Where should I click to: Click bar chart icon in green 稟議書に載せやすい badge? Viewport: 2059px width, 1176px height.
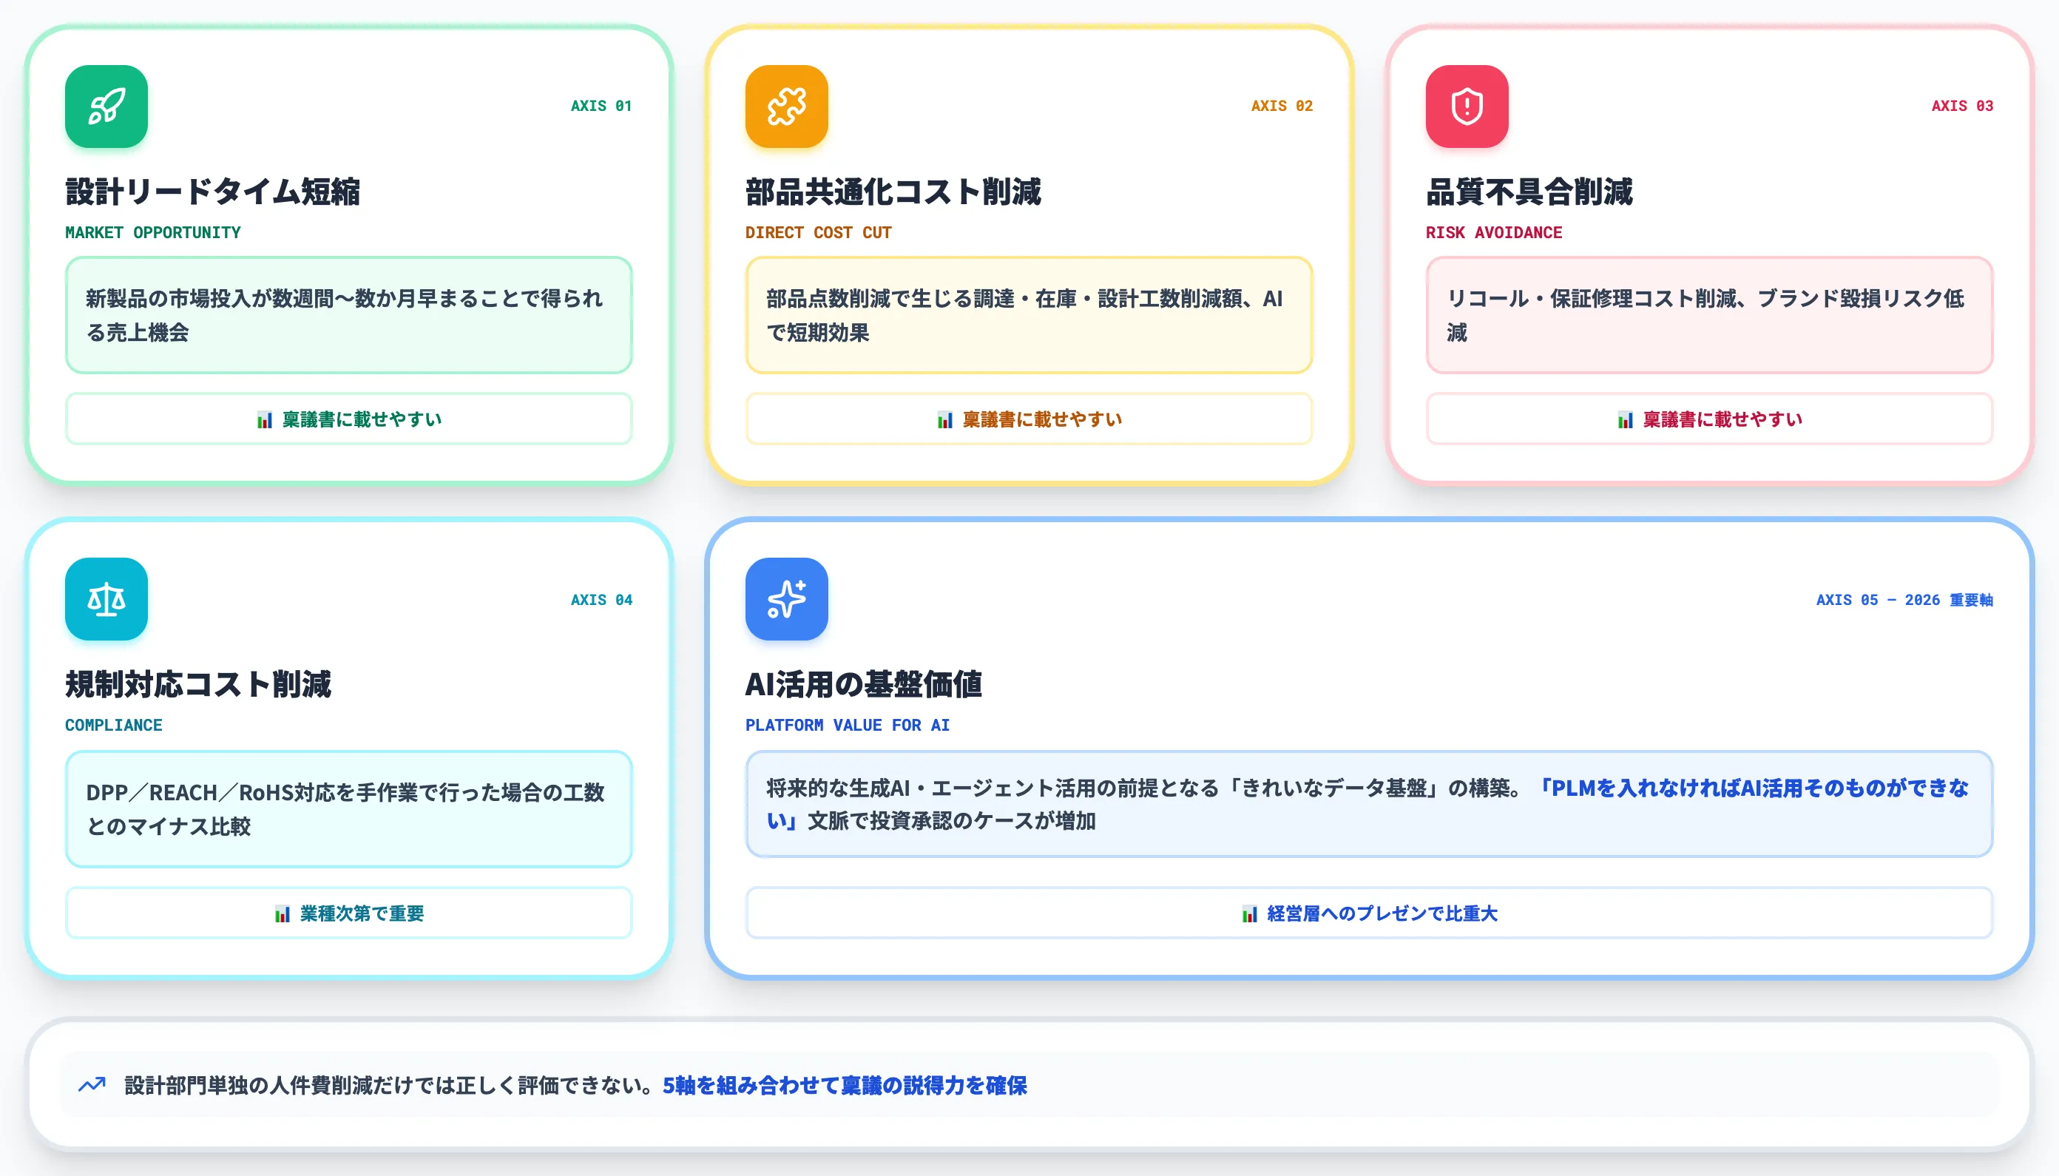(264, 420)
